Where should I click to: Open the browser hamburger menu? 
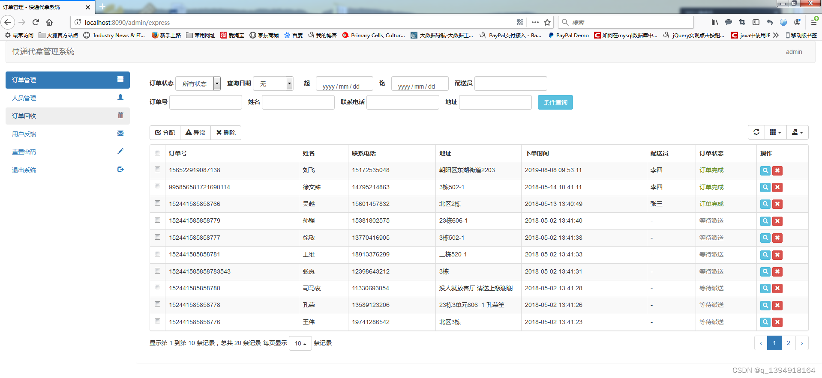click(814, 22)
